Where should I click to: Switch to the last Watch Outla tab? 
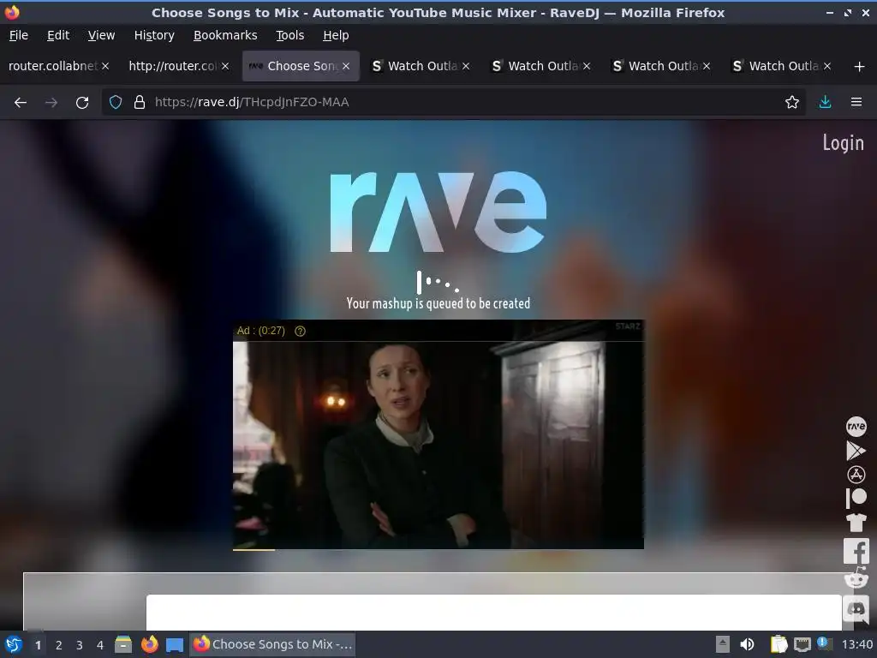785,66
